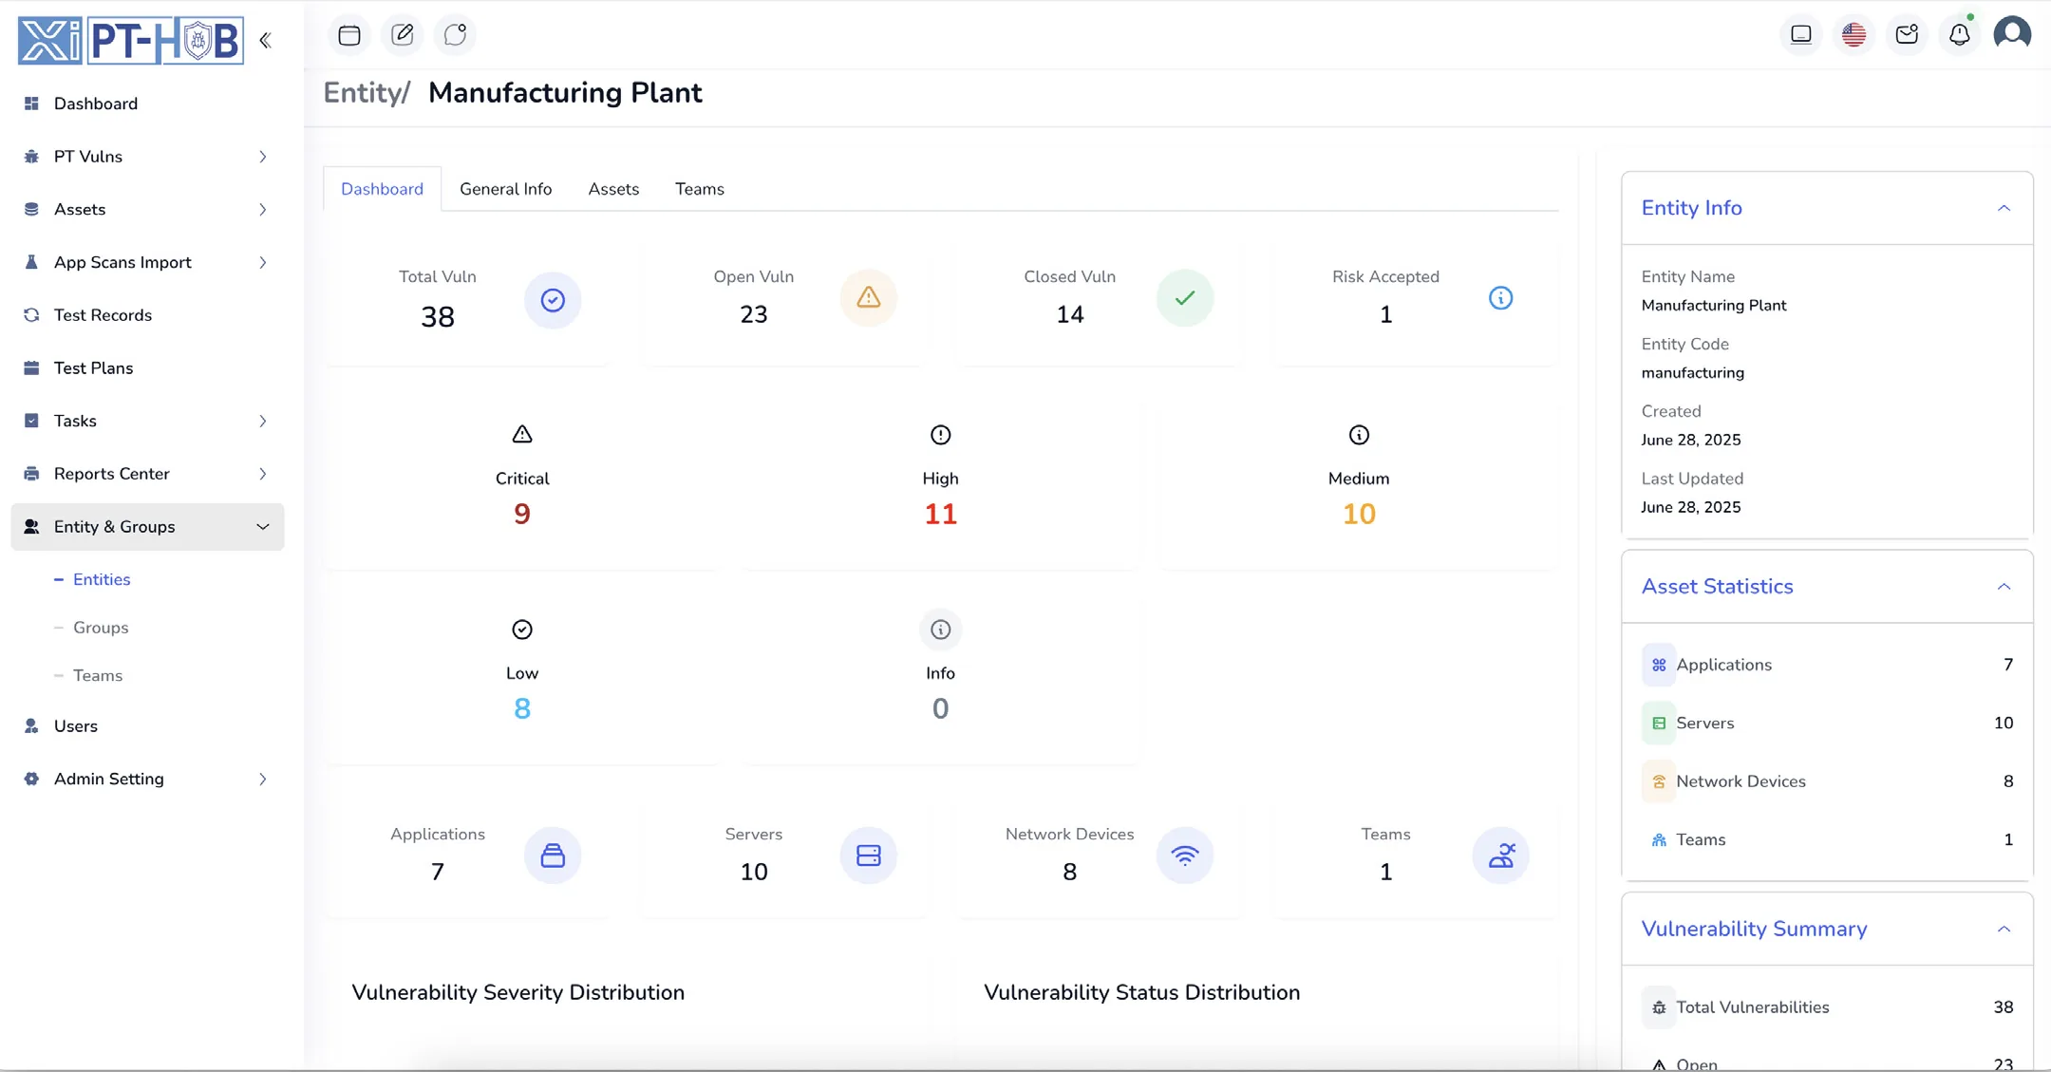Image resolution: width=2051 pixels, height=1072 pixels.
Task: Click the Network Devices wifi icon in the card
Action: point(1185,856)
